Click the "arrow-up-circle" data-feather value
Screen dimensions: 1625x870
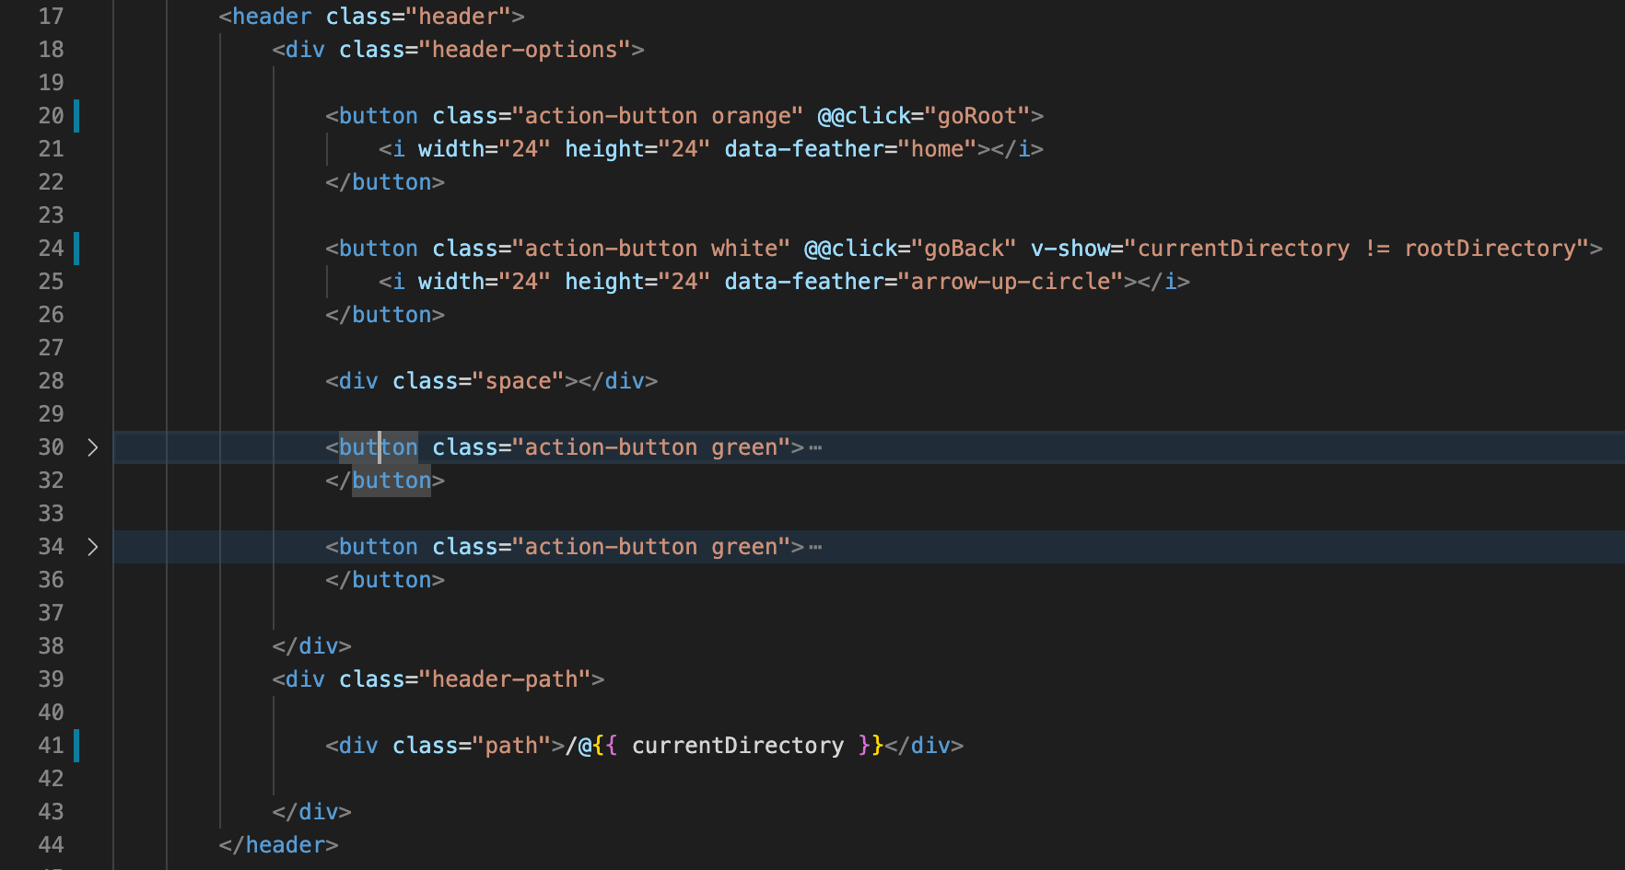[x=1010, y=282]
